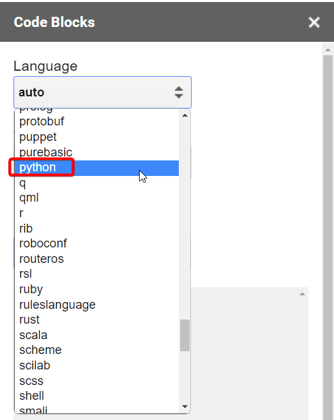Image resolution: width=334 pixels, height=420 pixels.
Task: Select ruby in the dropdown
Action: pos(96,290)
